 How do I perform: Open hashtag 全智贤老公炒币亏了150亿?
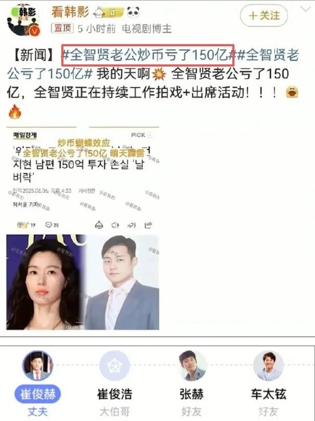pos(148,55)
